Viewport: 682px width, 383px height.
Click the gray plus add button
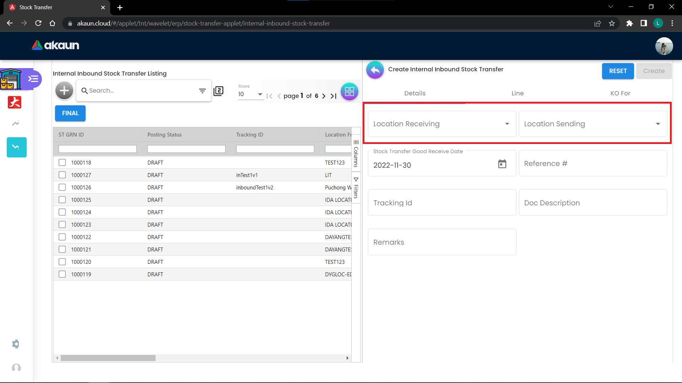64,91
